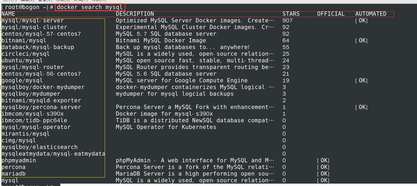The width and height of the screenshot is (417, 186).
Task: Click the star count '907'
Action: pyautogui.click(x=288, y=21)
